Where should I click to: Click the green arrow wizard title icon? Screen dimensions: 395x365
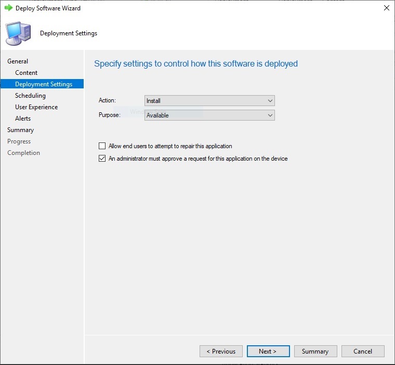point(8,8)
